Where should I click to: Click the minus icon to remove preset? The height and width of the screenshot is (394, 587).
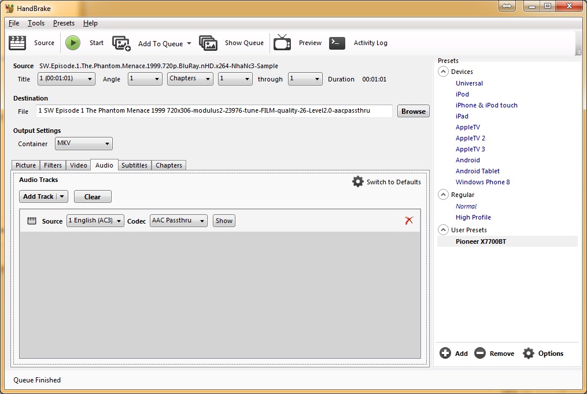coord(480,353)
